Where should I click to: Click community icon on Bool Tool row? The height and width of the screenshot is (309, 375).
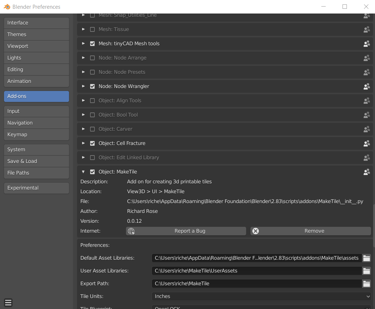pyautogui.click(x=367, y=115)
